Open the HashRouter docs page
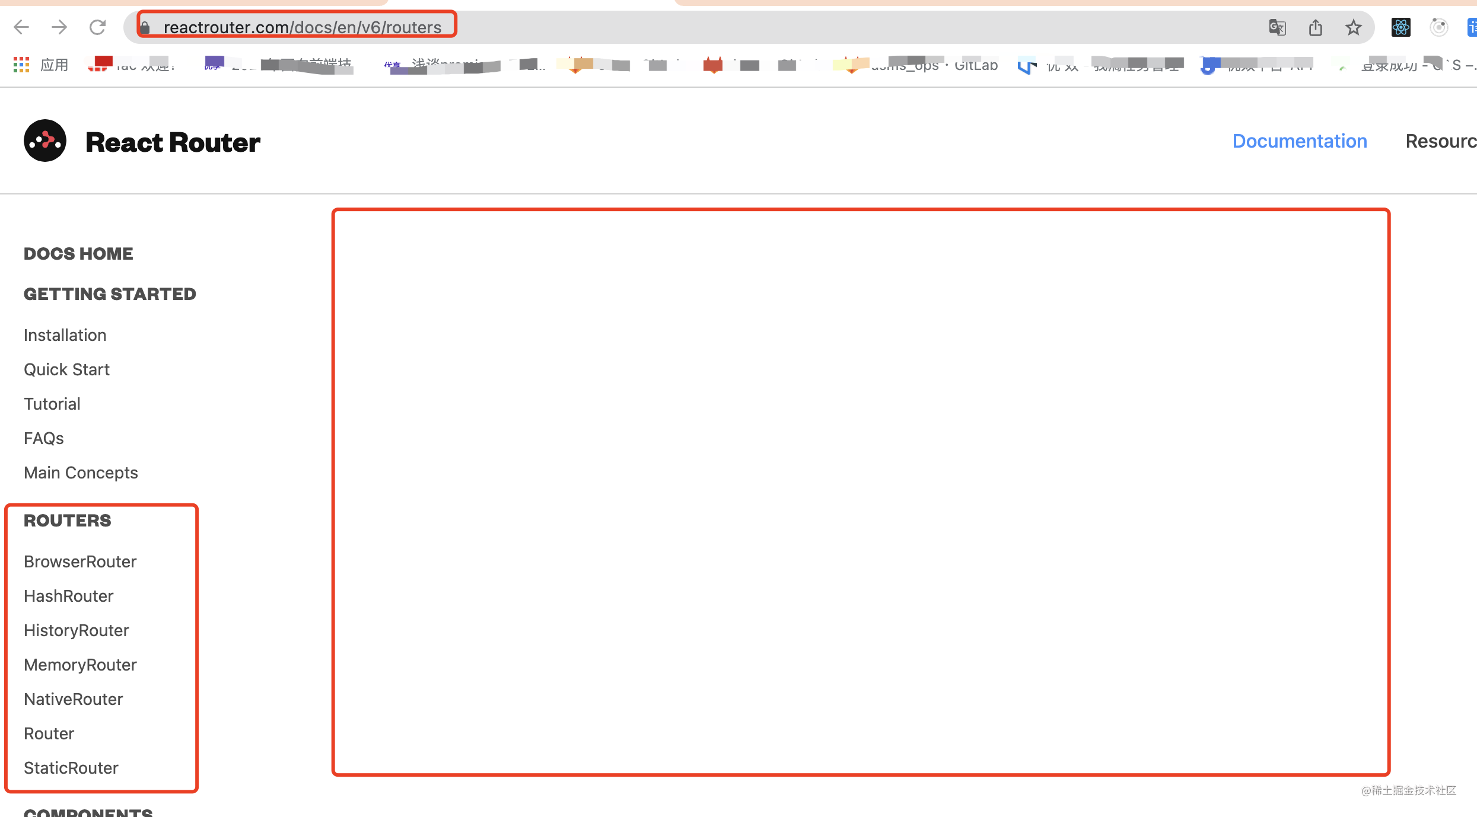The image size is (1477, 817). point(69,596)
